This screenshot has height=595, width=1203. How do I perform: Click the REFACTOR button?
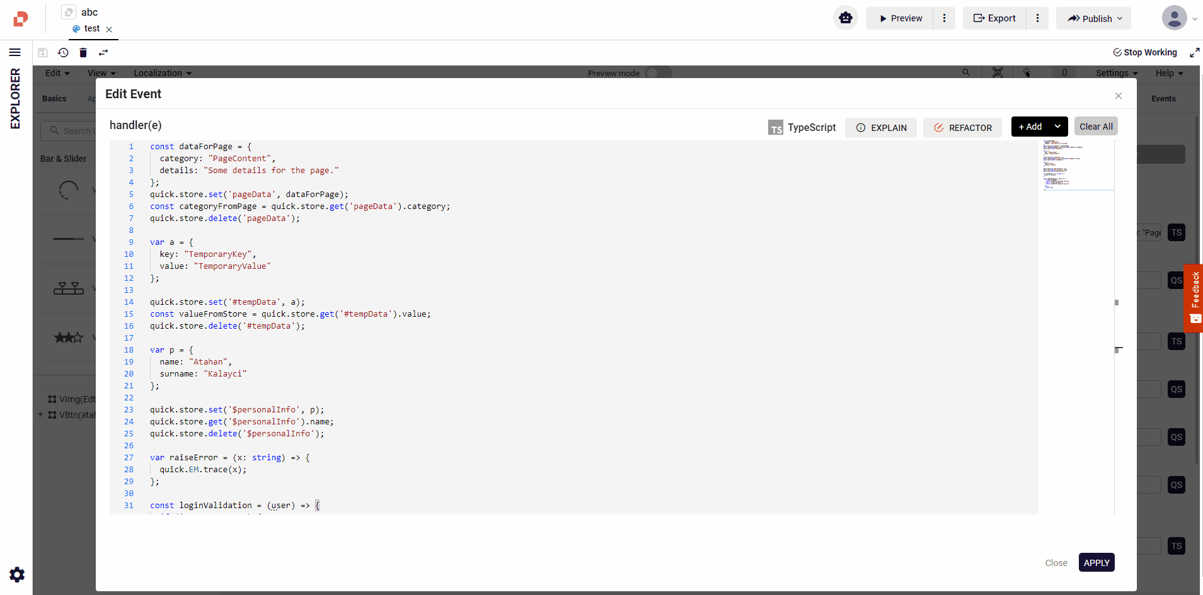(x=962, y=128)
